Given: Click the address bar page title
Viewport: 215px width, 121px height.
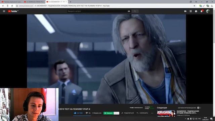Looking at the screenshot, I should pyautogui.click(x=72, y=6).
